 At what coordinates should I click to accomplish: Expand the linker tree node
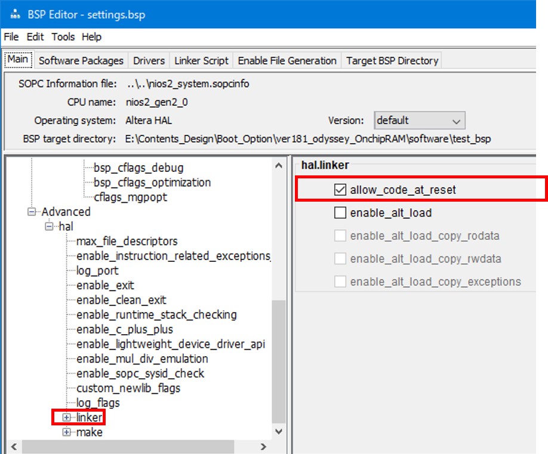[67, 418]
